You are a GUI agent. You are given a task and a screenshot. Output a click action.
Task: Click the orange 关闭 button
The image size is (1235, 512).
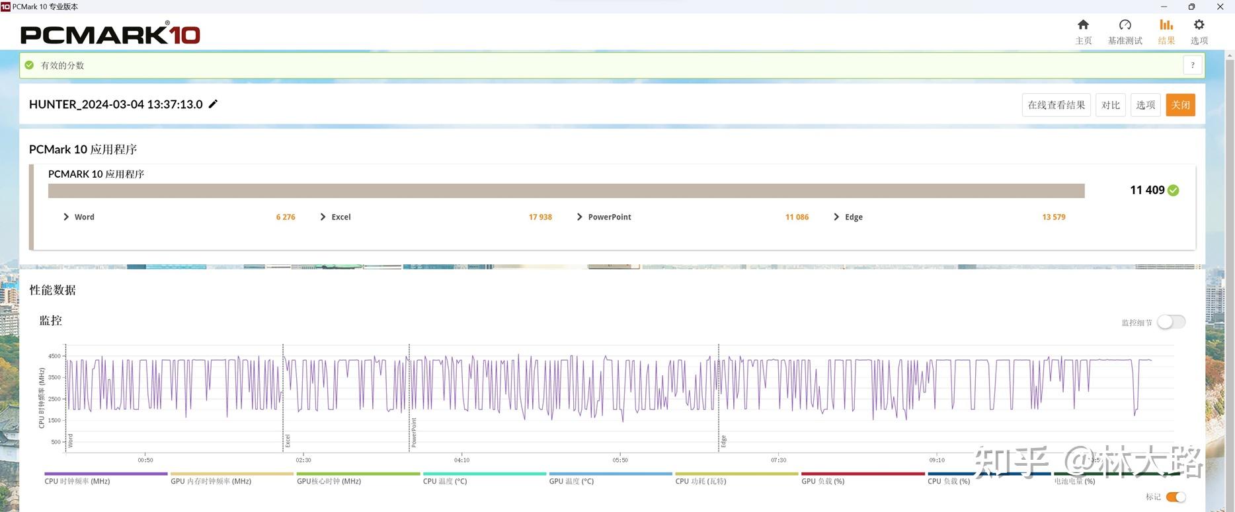(x=1181, y=105)
